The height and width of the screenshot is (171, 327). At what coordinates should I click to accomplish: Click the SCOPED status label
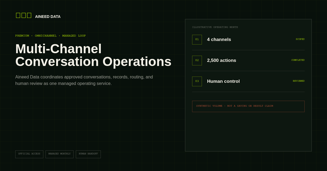[300, 39]
